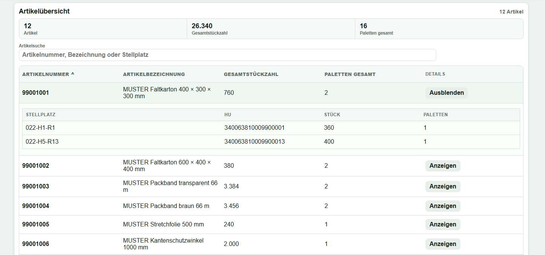The width and height of the screenshot is (545, 255).
Task: Click MUSTER Packband transparent 66 m
Action: pos(170,187)
